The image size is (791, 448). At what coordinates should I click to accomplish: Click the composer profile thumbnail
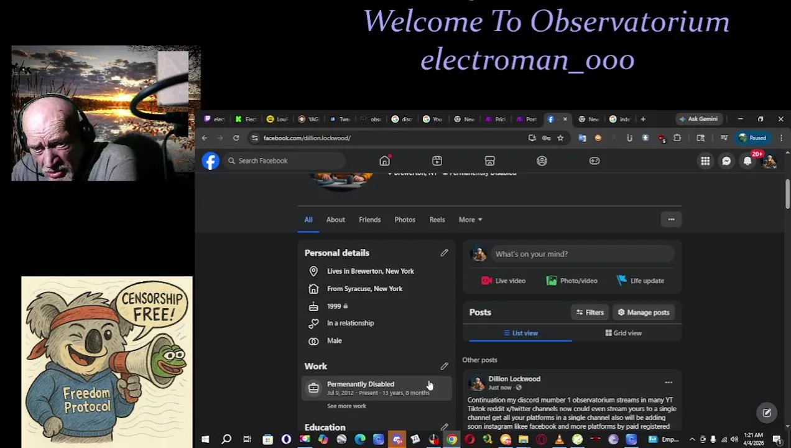pyautogui.click(x=478, y=254)
